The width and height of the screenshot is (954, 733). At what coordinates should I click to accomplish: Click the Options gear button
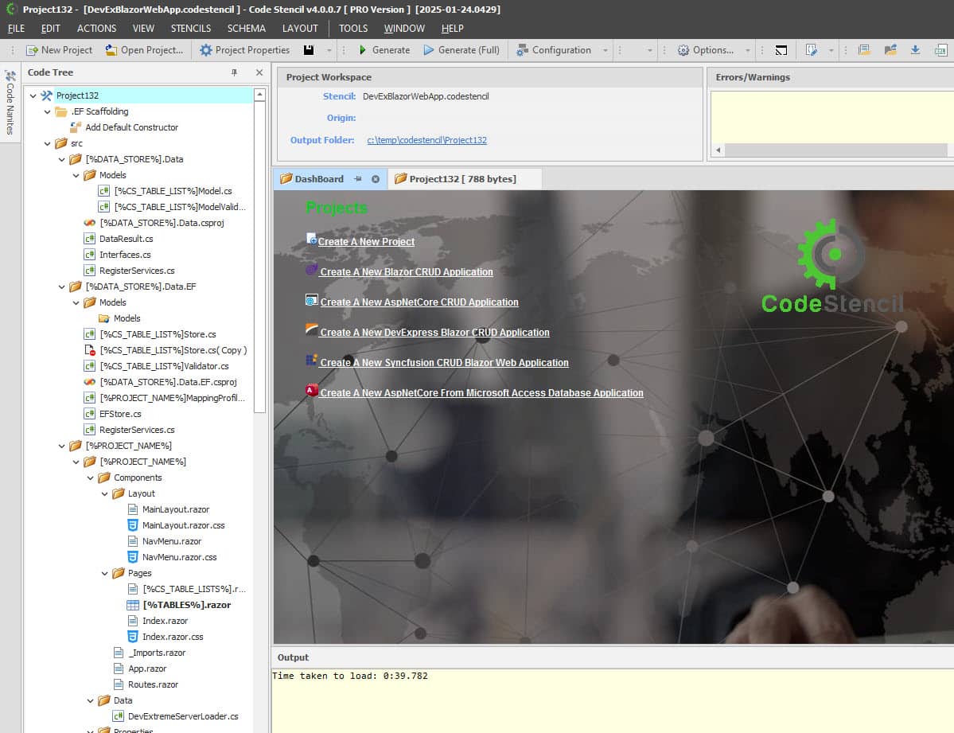click(x=706, y=50)
